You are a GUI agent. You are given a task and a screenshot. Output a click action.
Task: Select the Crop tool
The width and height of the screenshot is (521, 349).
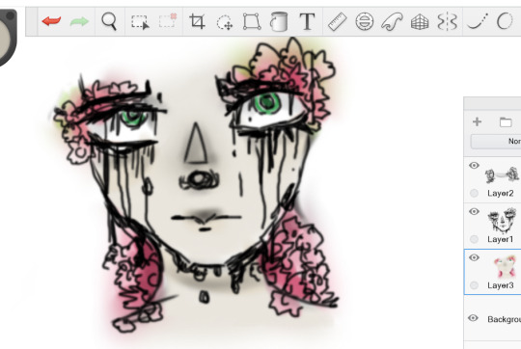[x=197, y=21]
